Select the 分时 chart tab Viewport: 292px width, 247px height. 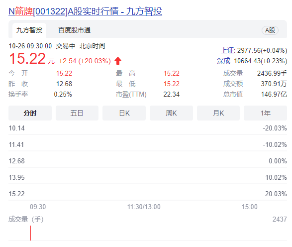[30, 113]
